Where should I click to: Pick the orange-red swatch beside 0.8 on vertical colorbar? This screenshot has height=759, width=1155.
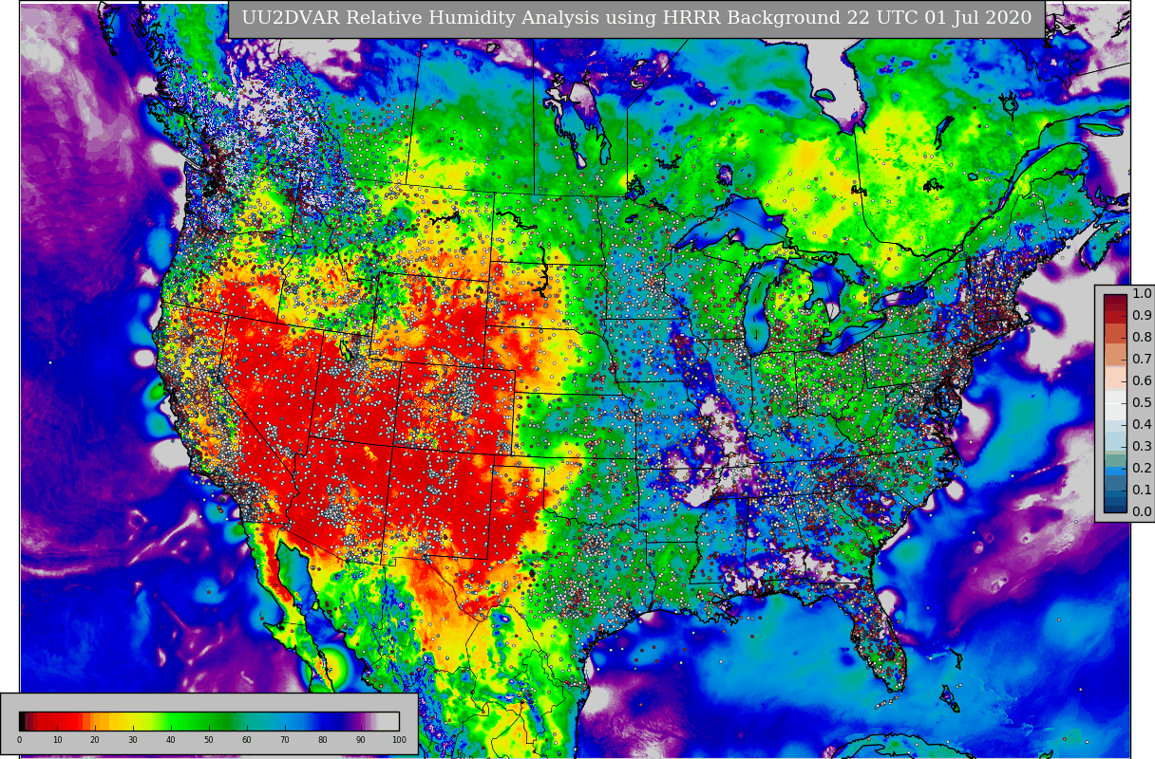(x=1115, y=333)
